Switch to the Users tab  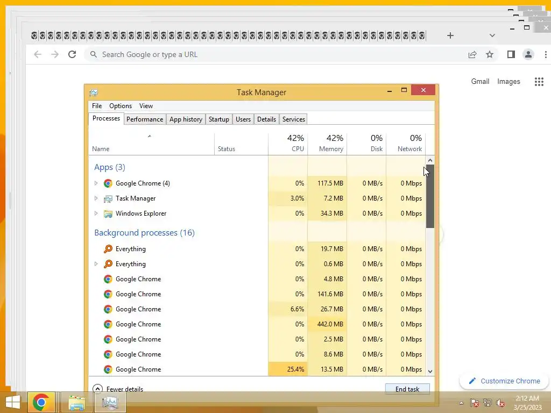click(x=243, y=119)
